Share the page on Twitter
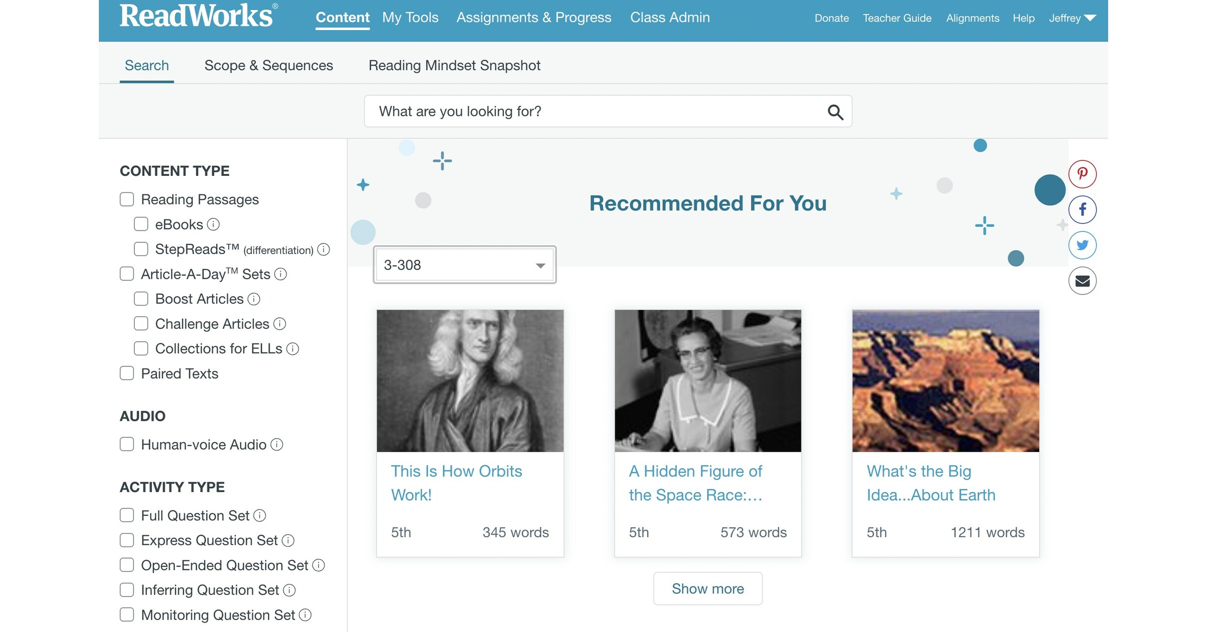The image size is (1207, 632). pyautogui.click(x=1082, y=245)
